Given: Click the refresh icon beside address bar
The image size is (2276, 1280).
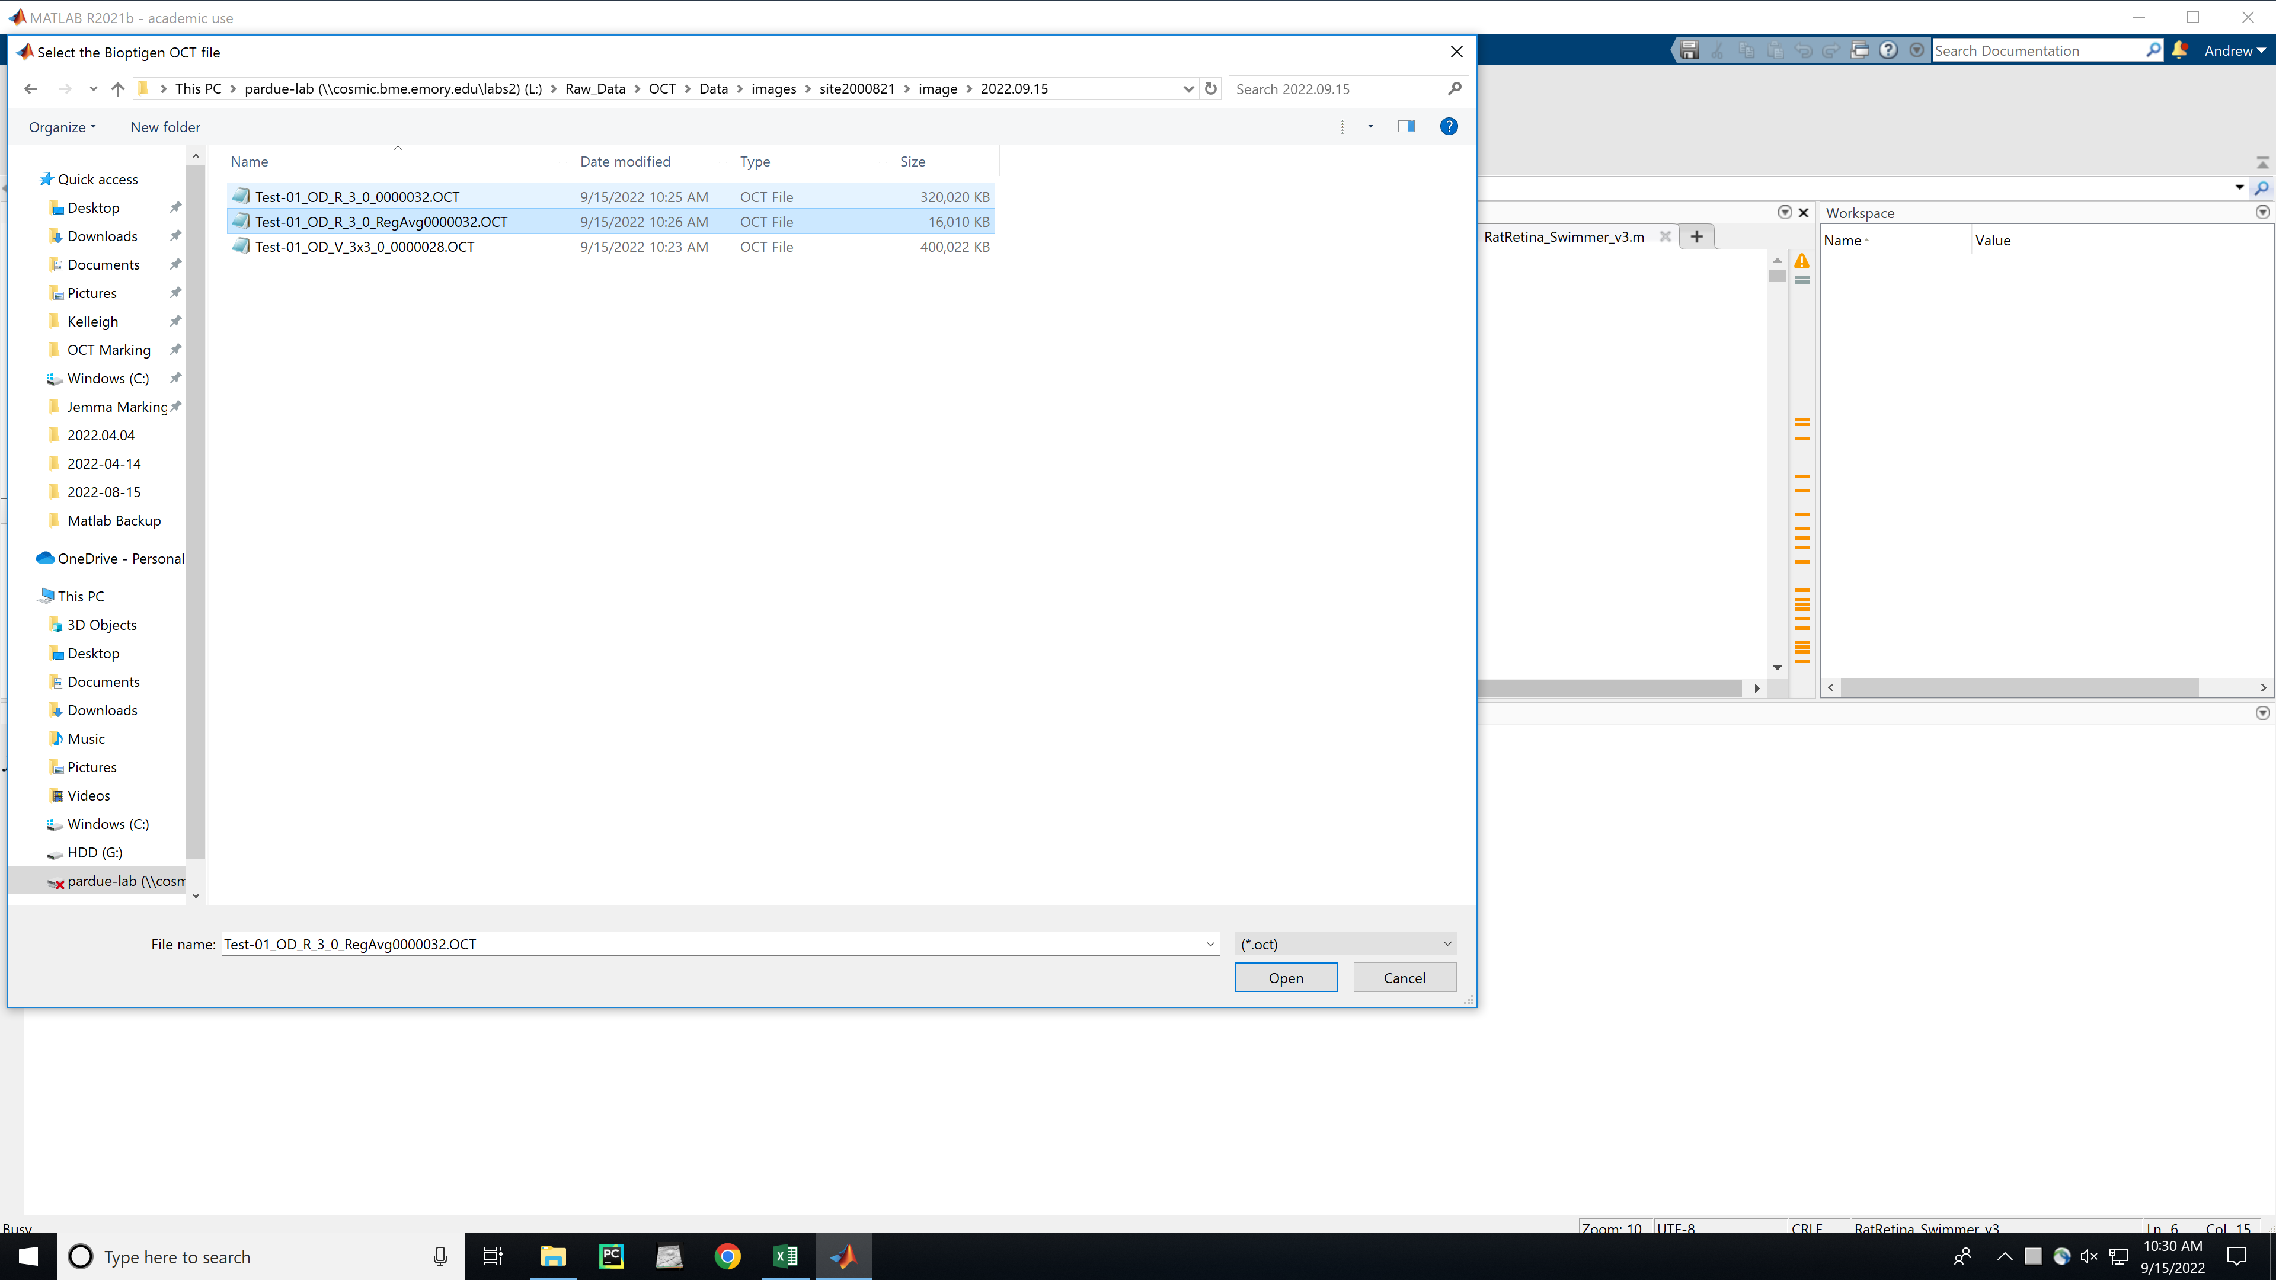Looking at the screenshot, I should coord(1210,88).
